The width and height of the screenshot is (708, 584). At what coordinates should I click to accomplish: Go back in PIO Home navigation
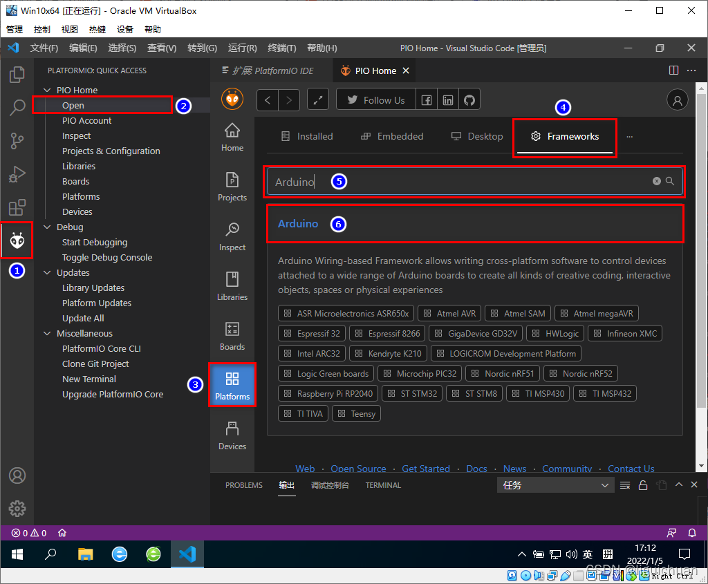coord(268,100)
